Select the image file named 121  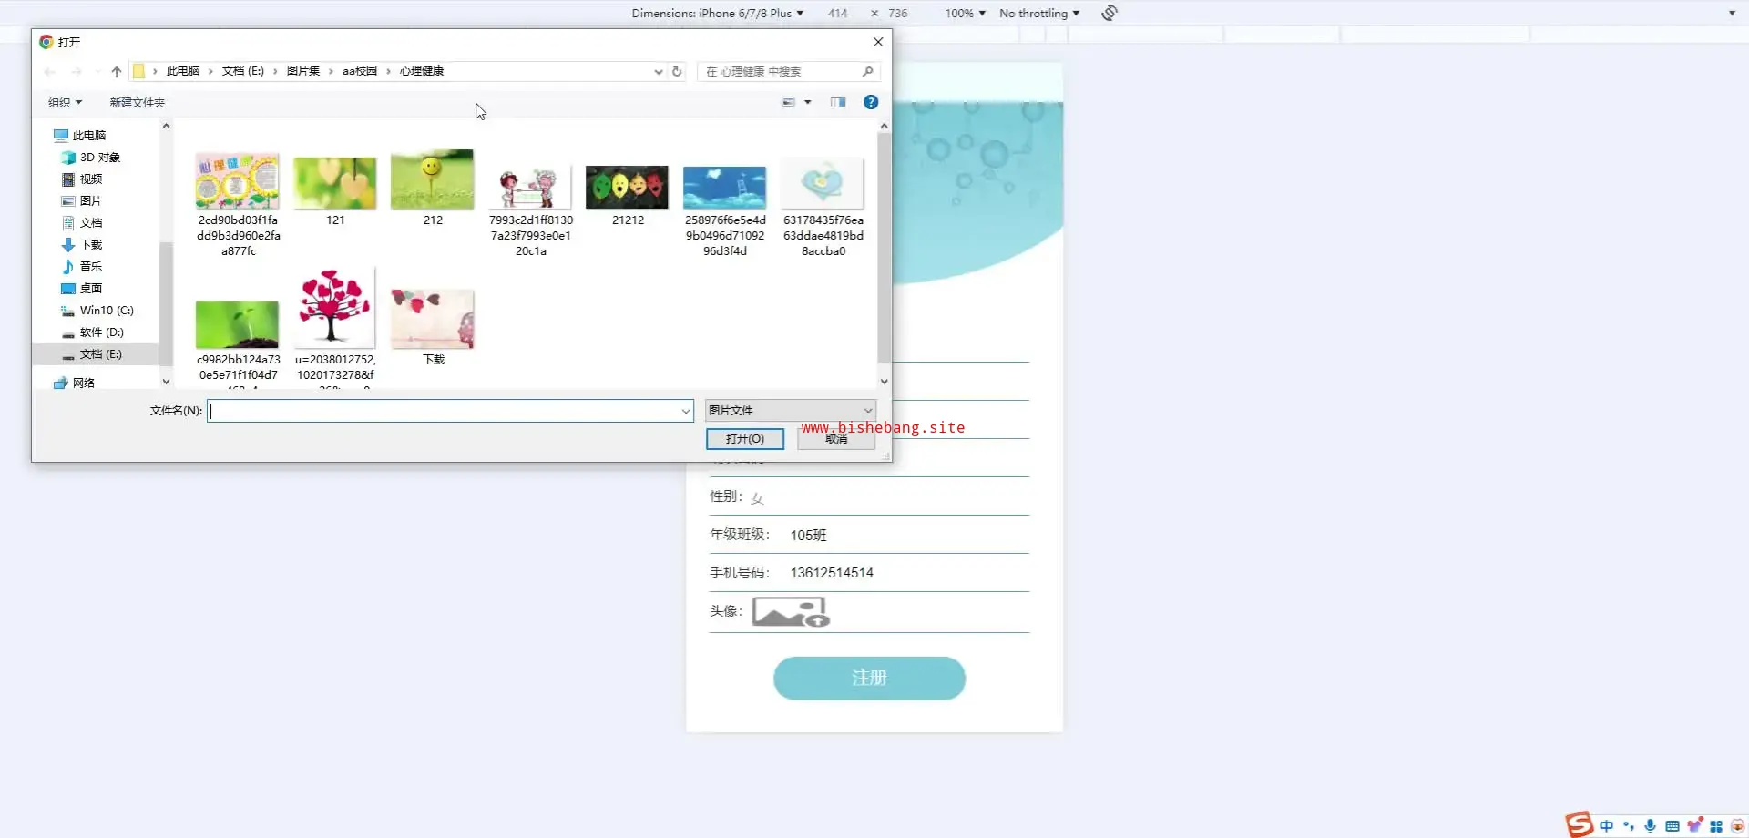(335, 189)
